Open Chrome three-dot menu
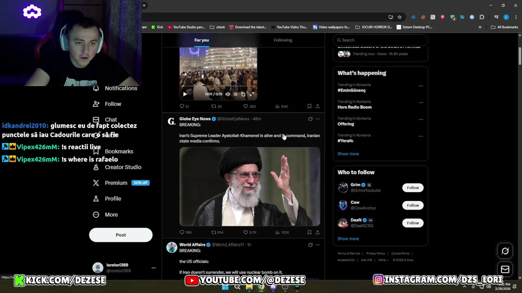522x293 pixels. [x=515, y=17]
